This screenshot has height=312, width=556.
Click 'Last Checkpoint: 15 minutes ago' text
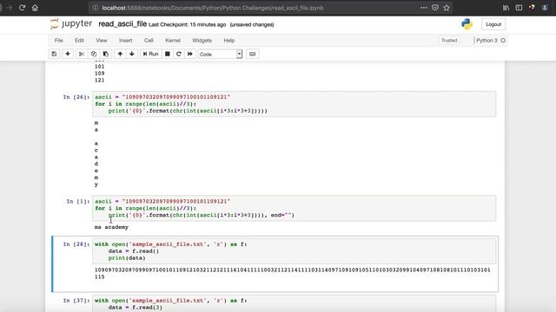188,25
